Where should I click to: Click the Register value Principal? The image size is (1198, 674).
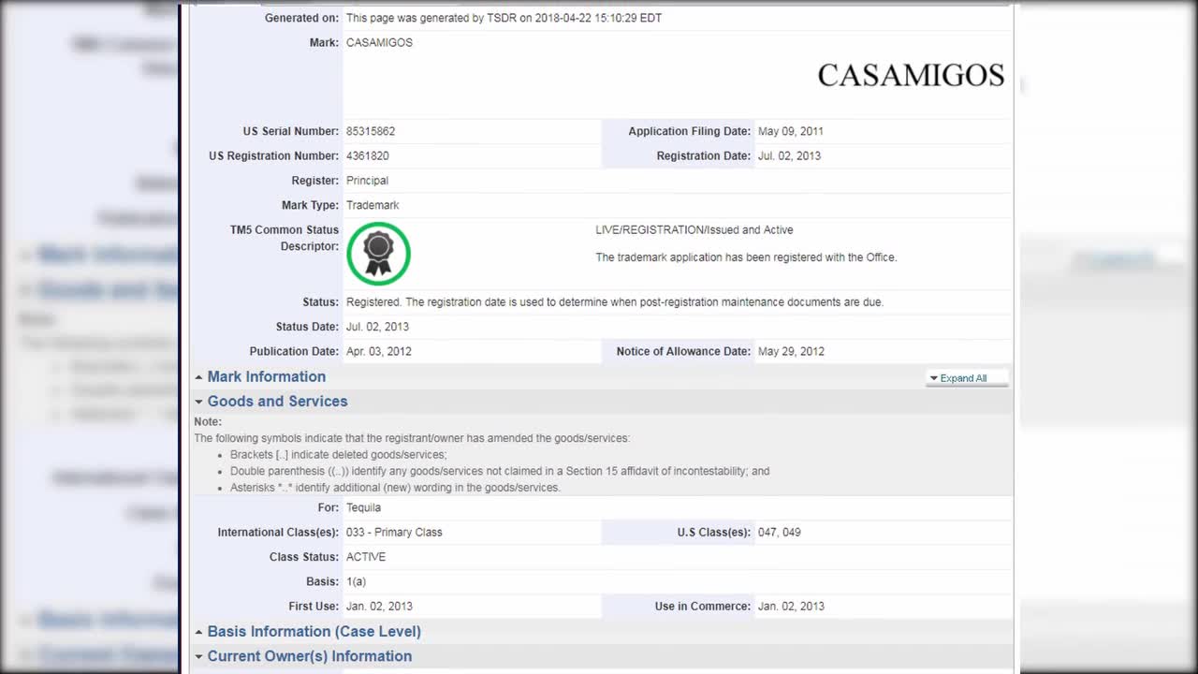coord(367,181)
